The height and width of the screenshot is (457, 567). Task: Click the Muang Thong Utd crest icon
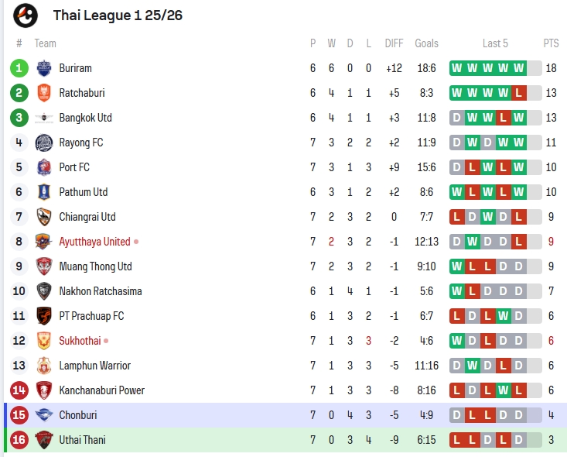43,266
